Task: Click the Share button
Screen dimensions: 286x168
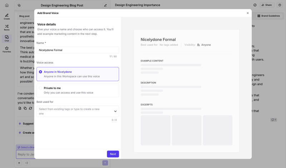Action: [267, 5]
